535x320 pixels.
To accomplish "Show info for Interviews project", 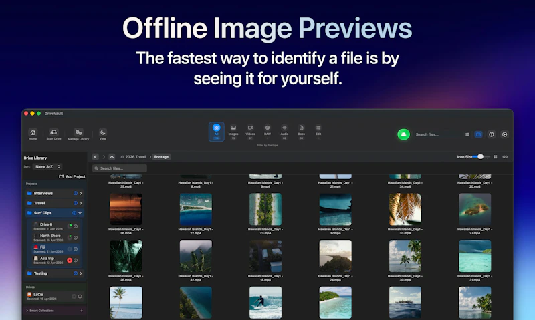I will tap(76, 193).
